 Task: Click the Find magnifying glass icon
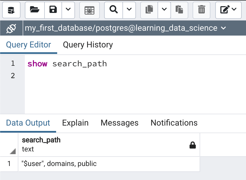(114, 10)
